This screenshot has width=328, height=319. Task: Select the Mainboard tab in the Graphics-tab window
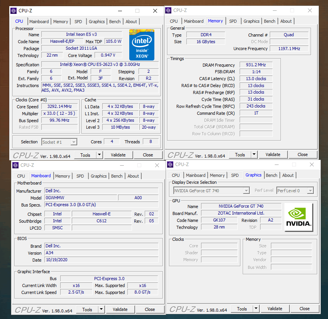coord(196,175)
